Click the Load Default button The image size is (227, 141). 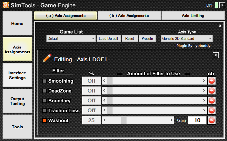click(109, 39)
